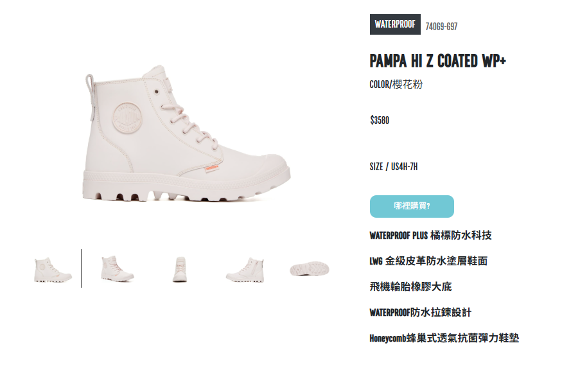Click the $3580 price text
Image resolution: width=562 pixels, height=377 pixels.
(x=380, y=120)
